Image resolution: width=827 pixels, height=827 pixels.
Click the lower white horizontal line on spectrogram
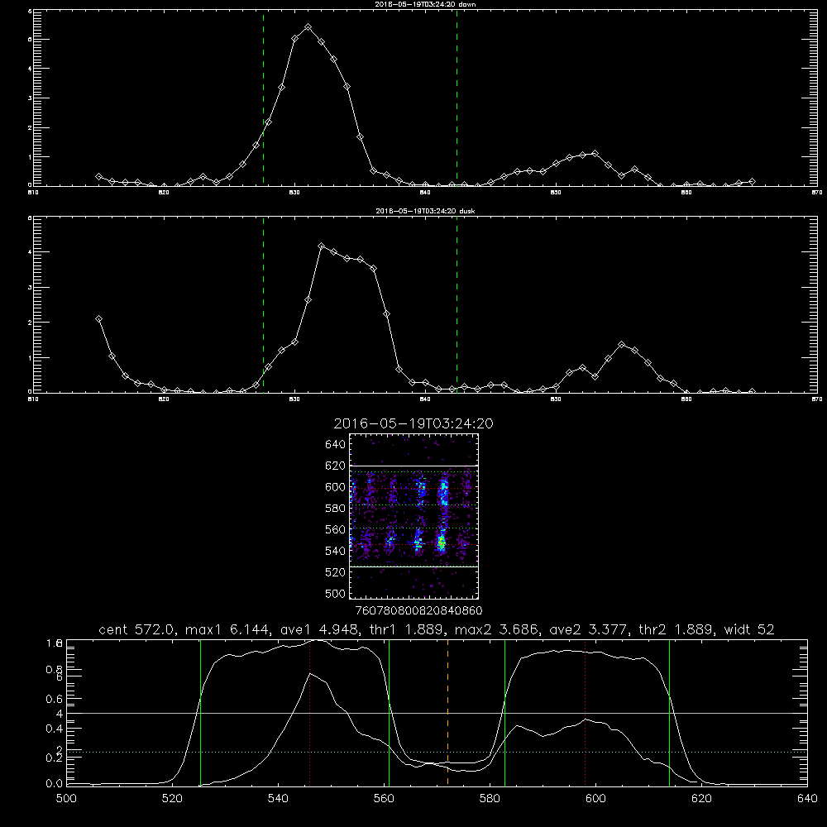pos(414,566)
